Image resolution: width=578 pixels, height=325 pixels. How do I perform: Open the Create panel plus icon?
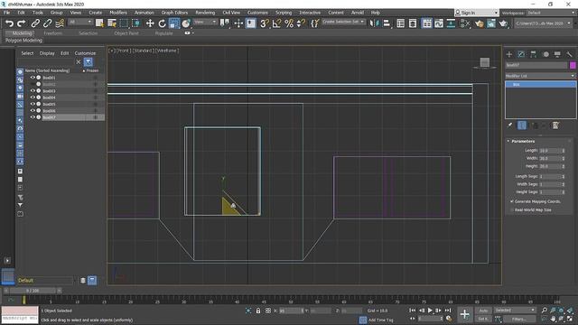(509, 54)
